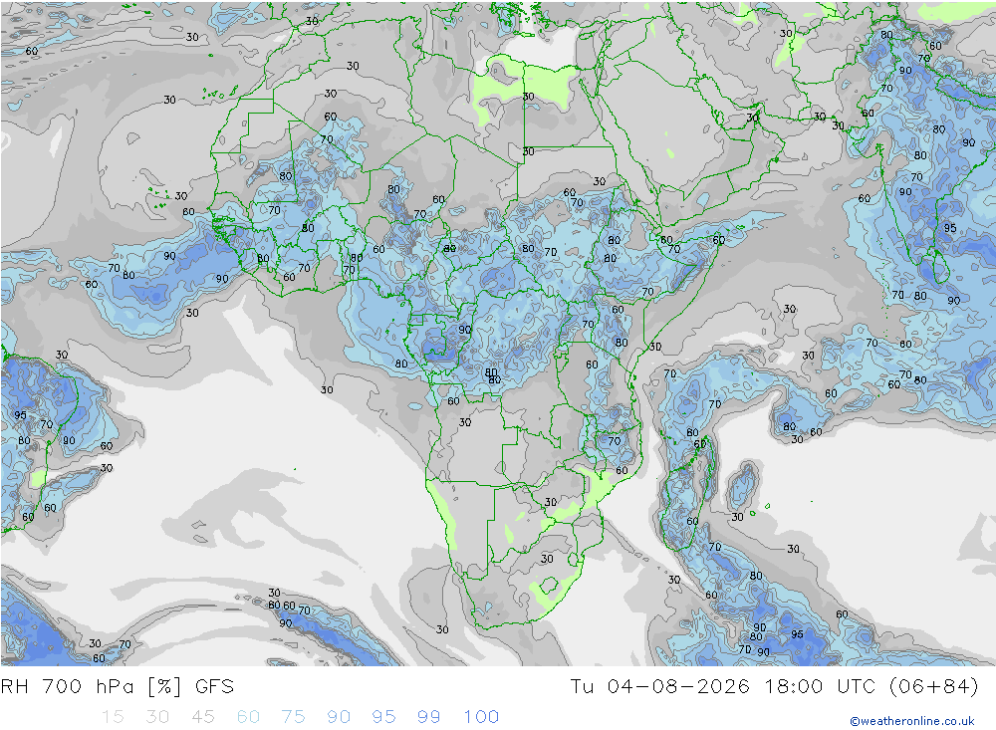Click legend value 30
Image resolution: width=996 pixels, height=730 pixels.
coord(157,717)
